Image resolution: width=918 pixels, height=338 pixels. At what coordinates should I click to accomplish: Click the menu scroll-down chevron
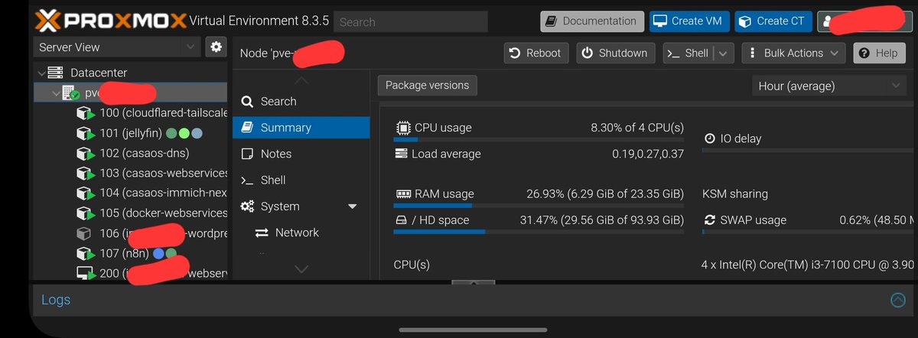pos(301,268)
